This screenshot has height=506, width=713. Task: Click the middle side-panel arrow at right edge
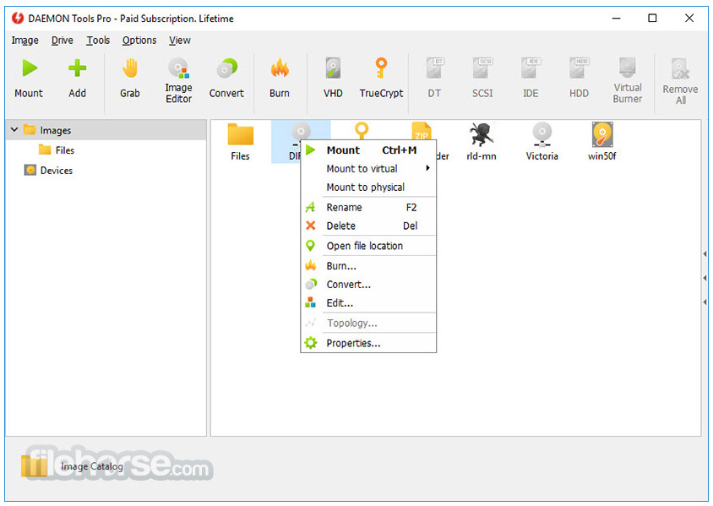click(705, 278)
